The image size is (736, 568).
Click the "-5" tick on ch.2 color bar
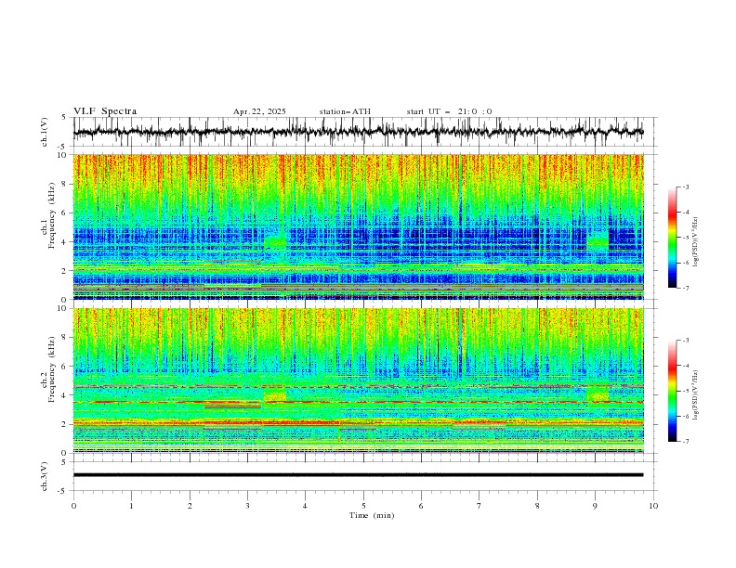[x=685, y=391]
